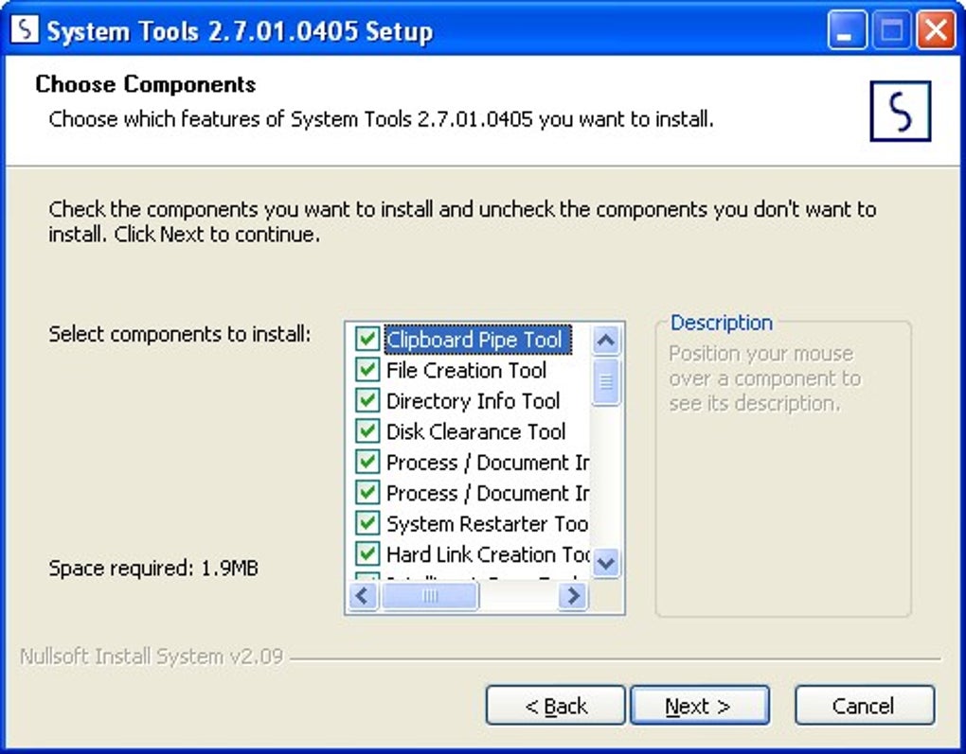Minimize the Setup window

(847, 31)
